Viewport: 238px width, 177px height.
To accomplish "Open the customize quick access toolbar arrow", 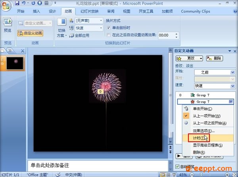I will tap(55, 3).
